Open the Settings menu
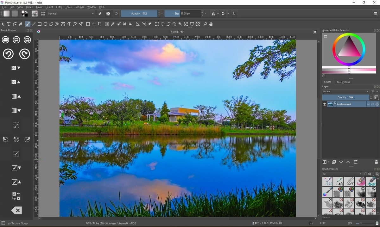 click(79, 7)
